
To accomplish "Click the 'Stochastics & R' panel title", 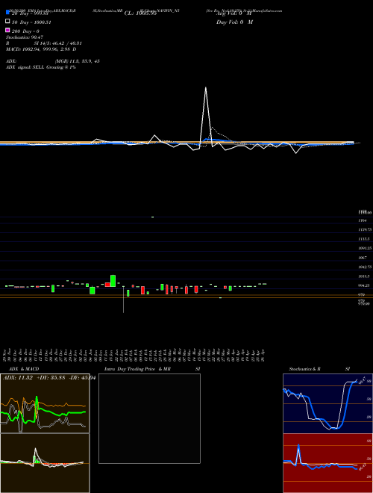I will pyautogui.click(x=304, y=369).
